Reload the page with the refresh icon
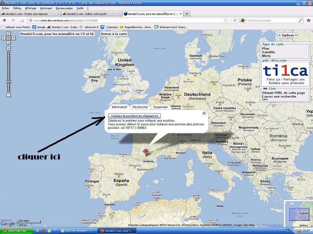Screen dimensions: 313x234 [235, 20]
